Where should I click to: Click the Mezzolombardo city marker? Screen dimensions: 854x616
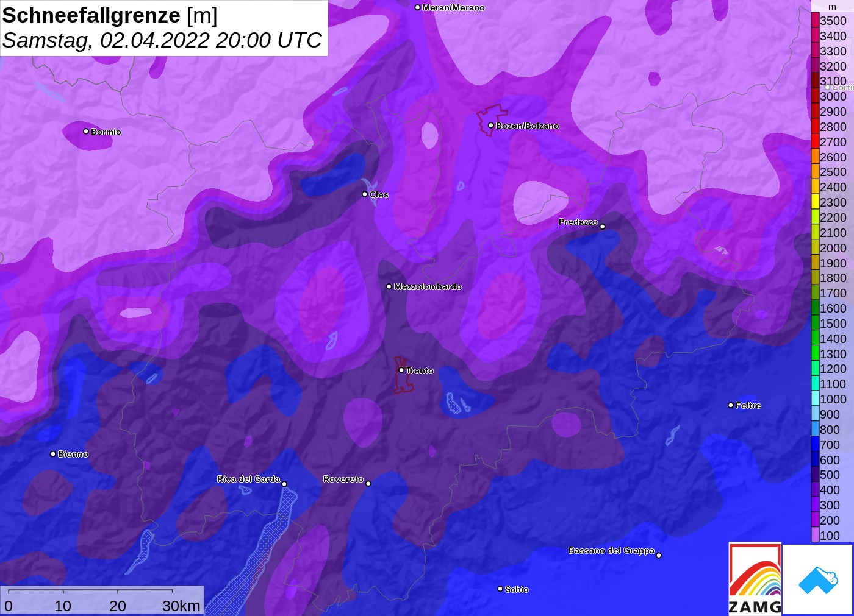[389, 286]
